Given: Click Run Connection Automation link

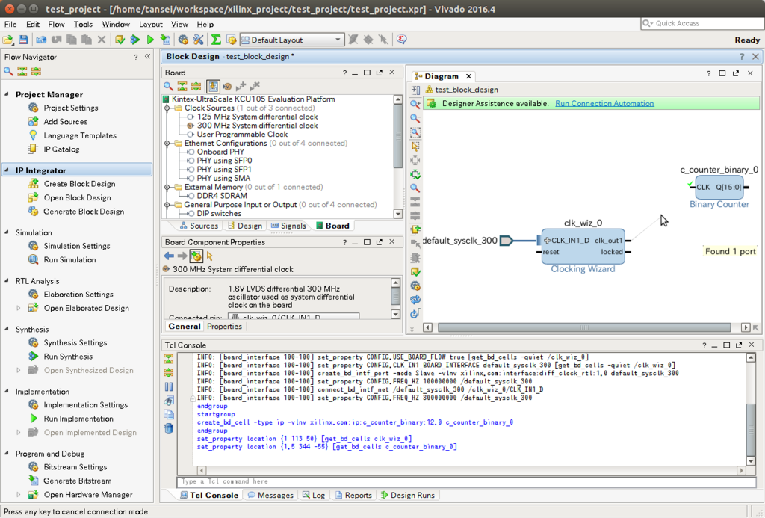Looking at the screenshot, I should coord(604,103).
